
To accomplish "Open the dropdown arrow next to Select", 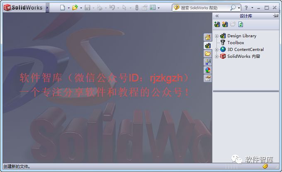I will (130, 8).
